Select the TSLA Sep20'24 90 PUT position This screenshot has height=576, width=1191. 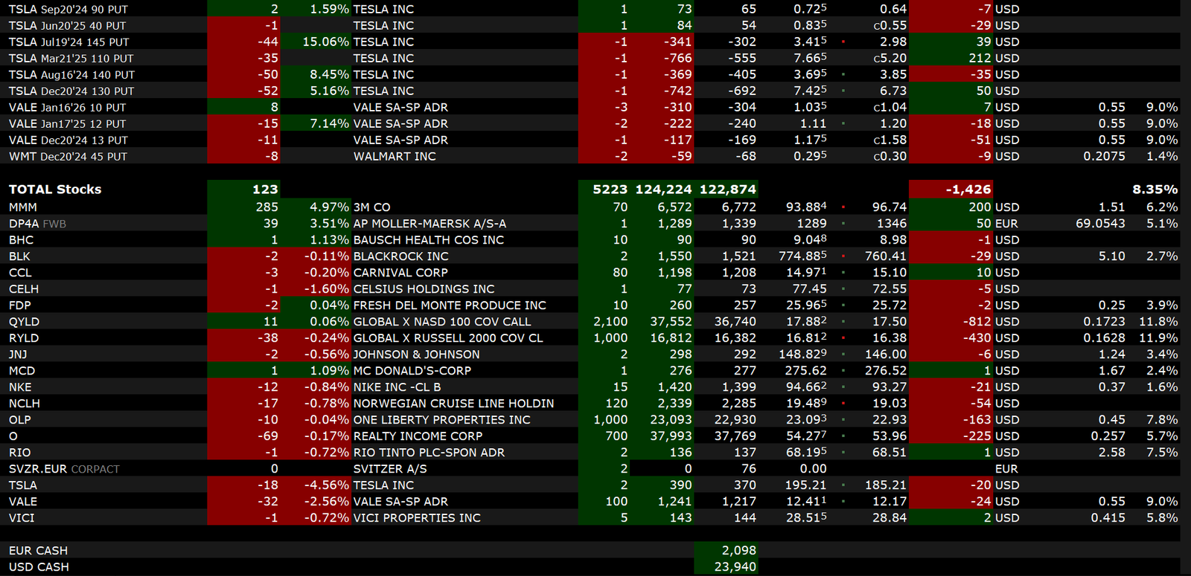(x=68, y=10)
